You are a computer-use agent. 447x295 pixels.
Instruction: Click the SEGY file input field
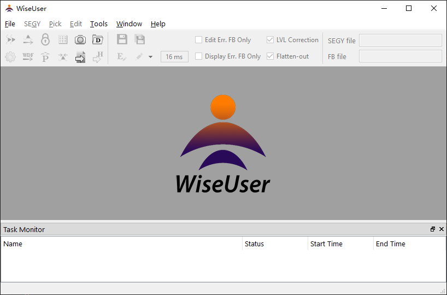tap(400, 41)
